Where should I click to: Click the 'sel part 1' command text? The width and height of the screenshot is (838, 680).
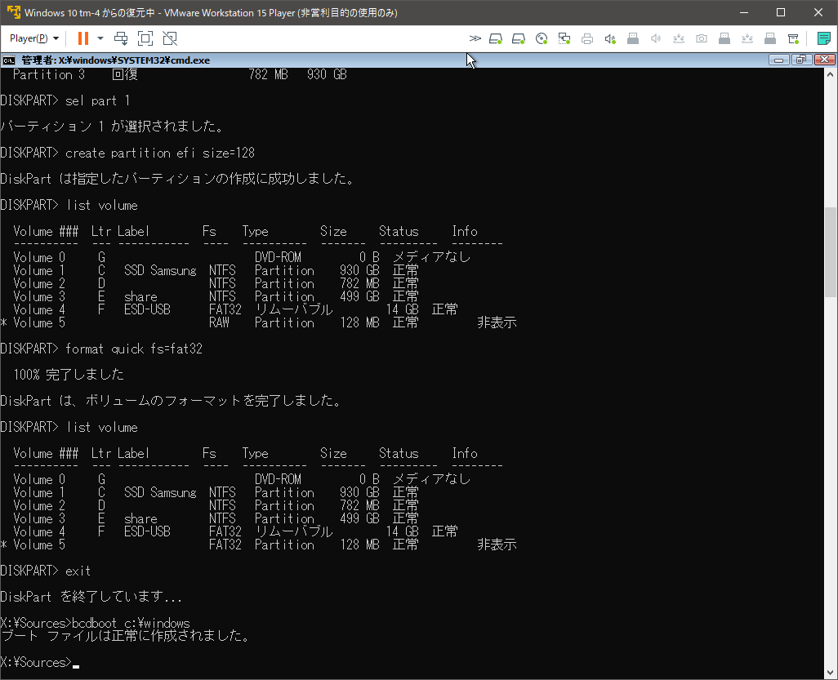coord(97,101)
